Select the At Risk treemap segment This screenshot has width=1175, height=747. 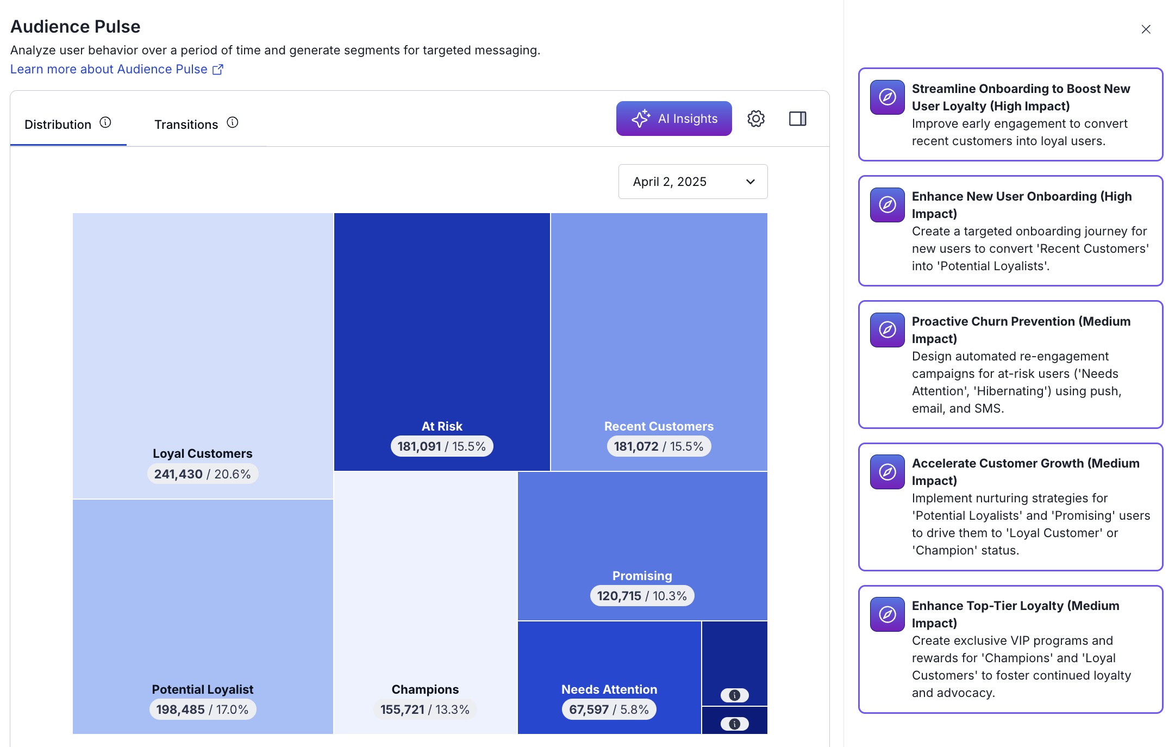(x=441, y=326)
